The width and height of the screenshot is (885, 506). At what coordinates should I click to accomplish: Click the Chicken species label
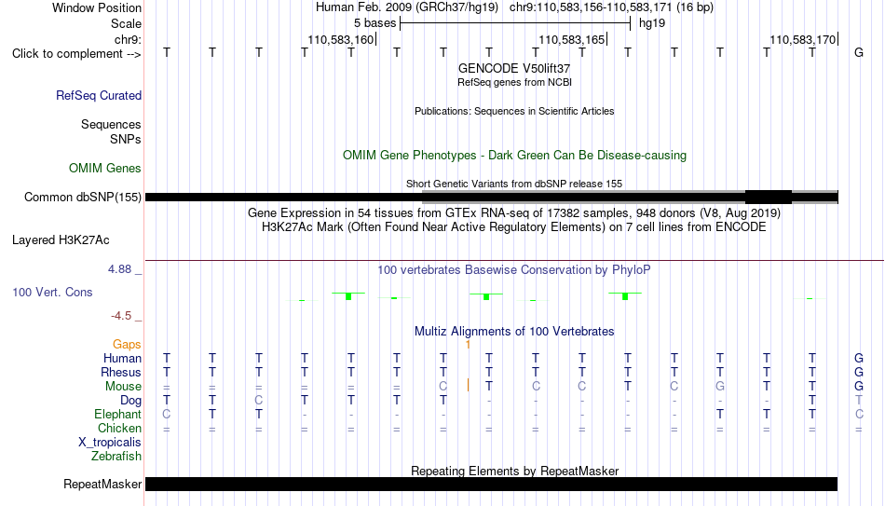point(119,428)
